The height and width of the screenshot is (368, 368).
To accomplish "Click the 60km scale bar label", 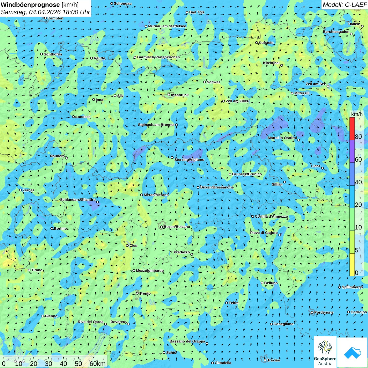I will (98, 364).
